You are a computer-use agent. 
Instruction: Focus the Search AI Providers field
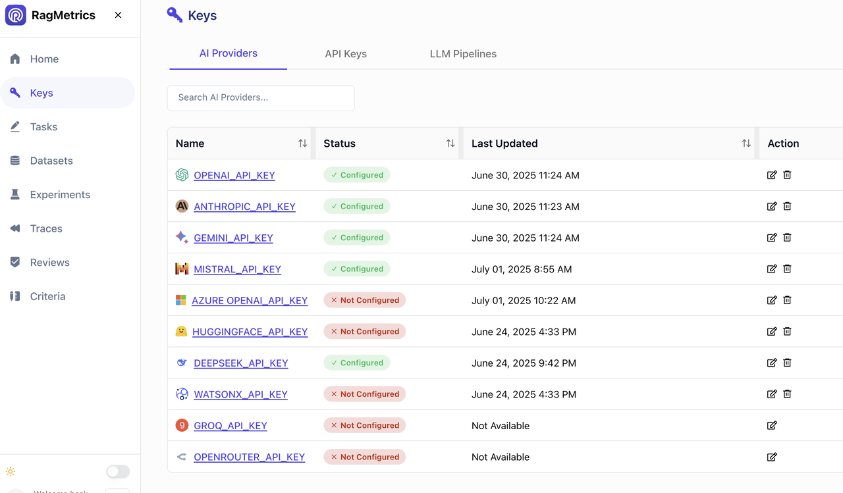pyautogui.click(x=261, y=97)
